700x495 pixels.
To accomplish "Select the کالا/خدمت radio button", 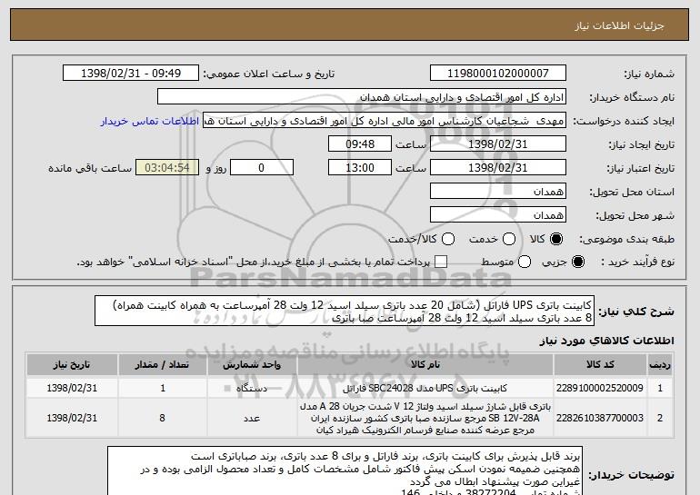I will click(448, 240).
